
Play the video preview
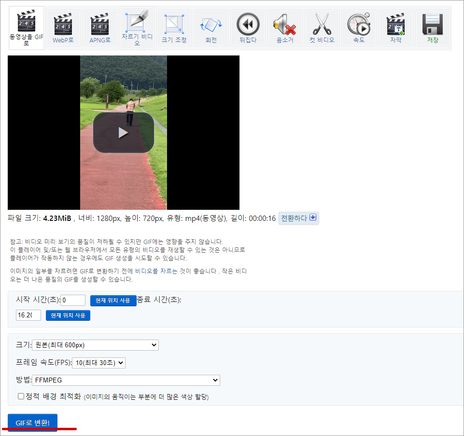click(x=124, y=133)
